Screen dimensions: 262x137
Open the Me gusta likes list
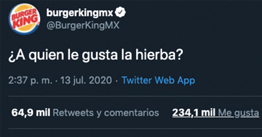(239, 113)
